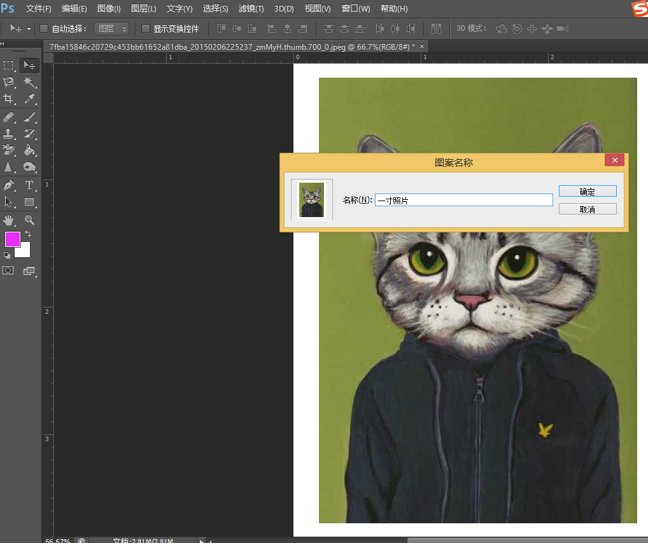Image resolution: width=648 pixels, height=543 pixels.
Task: Align top edges in options bar
Action: pos(222,29)
